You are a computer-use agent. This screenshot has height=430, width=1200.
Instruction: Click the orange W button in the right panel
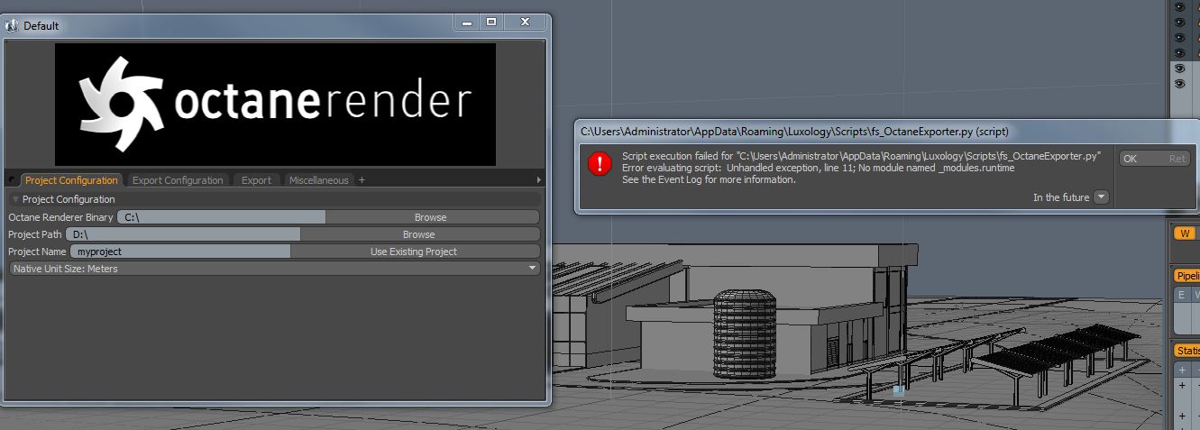point(1184,233)
